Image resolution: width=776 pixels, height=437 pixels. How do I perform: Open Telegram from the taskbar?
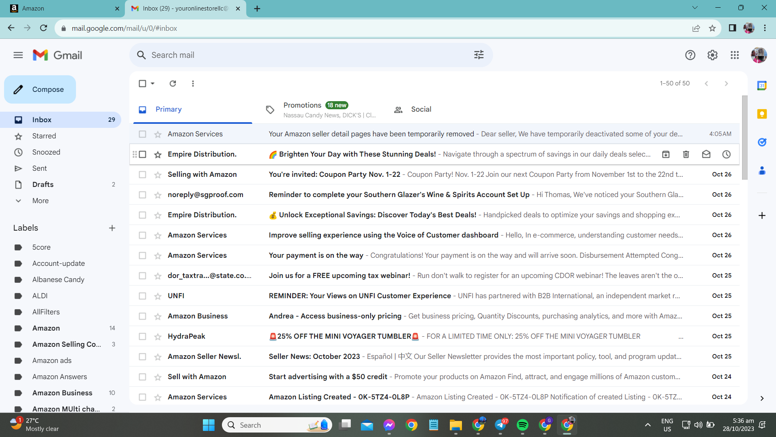[x=500, y=425]
